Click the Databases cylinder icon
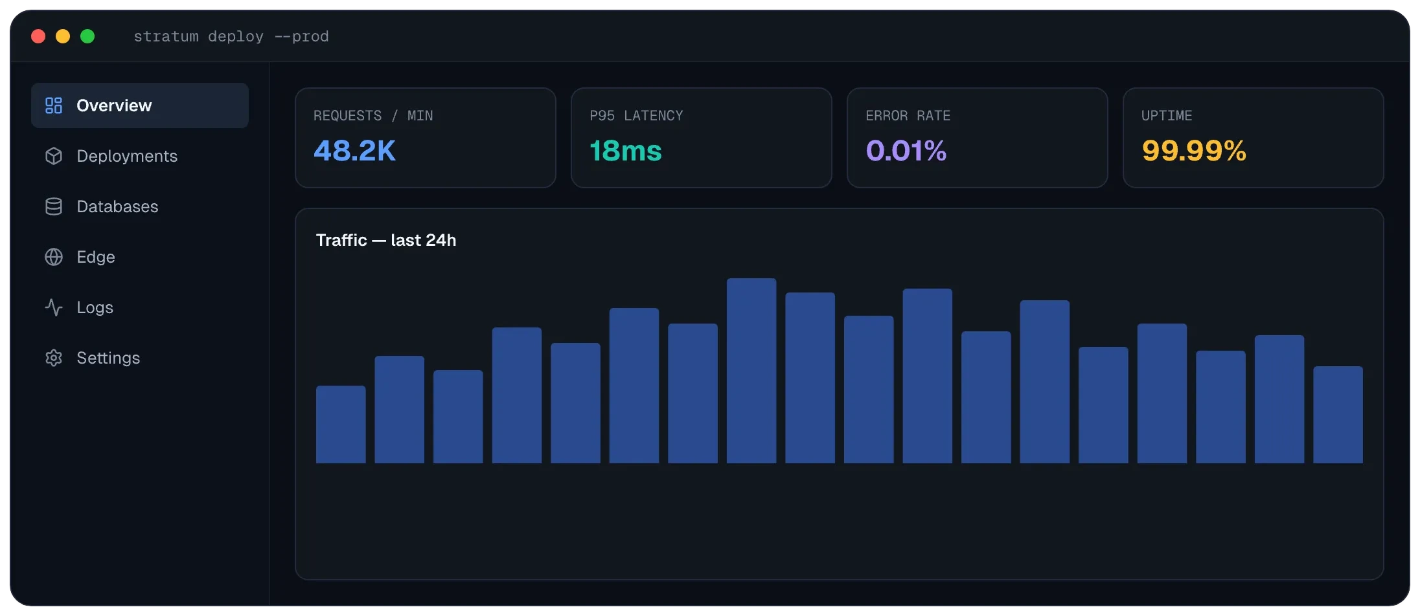 tap(54, 206)
